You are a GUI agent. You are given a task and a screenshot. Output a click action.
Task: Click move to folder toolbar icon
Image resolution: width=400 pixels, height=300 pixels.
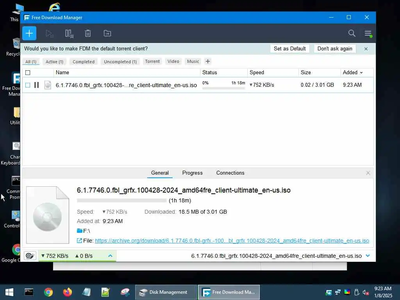107,34
